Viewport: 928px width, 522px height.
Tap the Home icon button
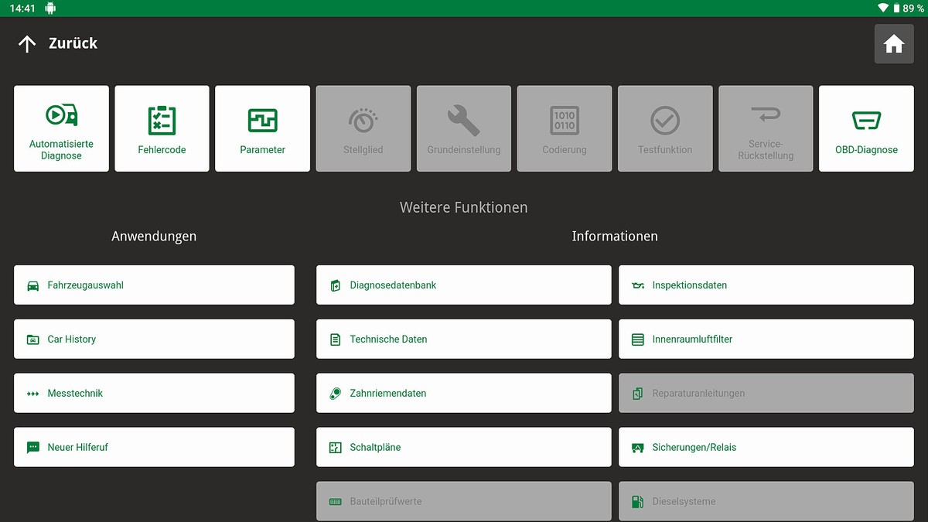point(893,44)
